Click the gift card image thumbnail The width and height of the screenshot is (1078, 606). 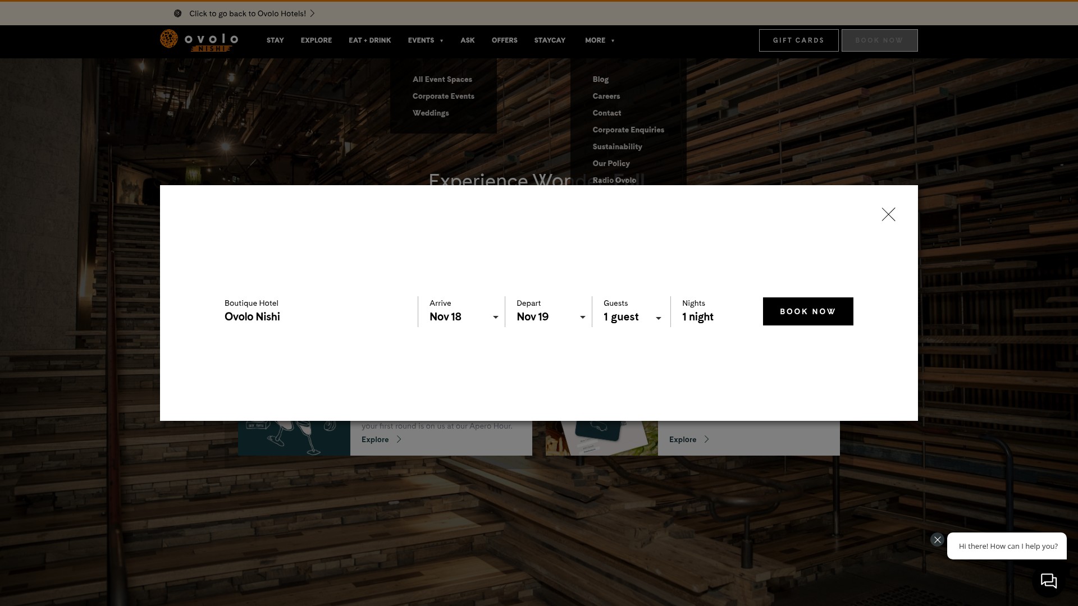point(601,438)
